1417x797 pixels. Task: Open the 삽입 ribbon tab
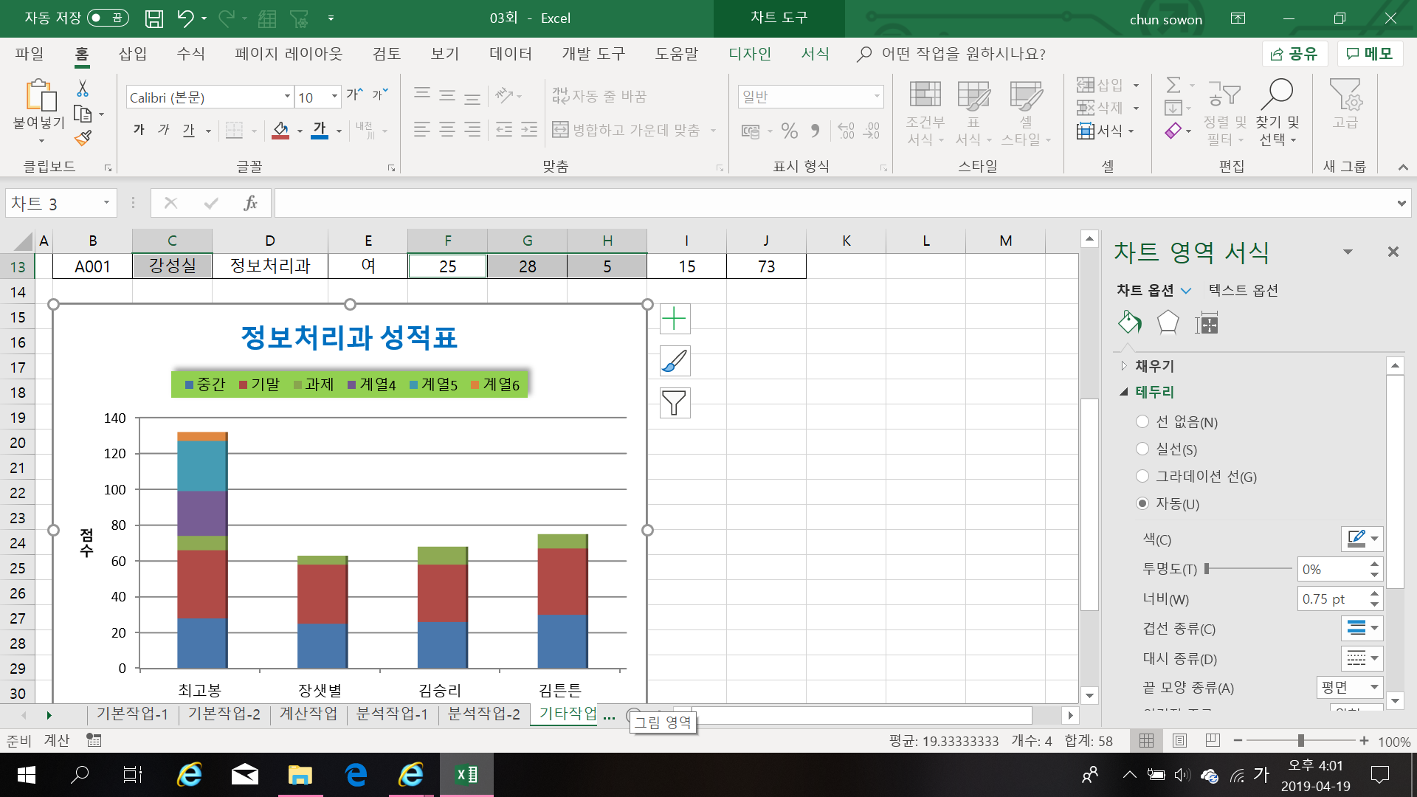(x=133, y=54)
